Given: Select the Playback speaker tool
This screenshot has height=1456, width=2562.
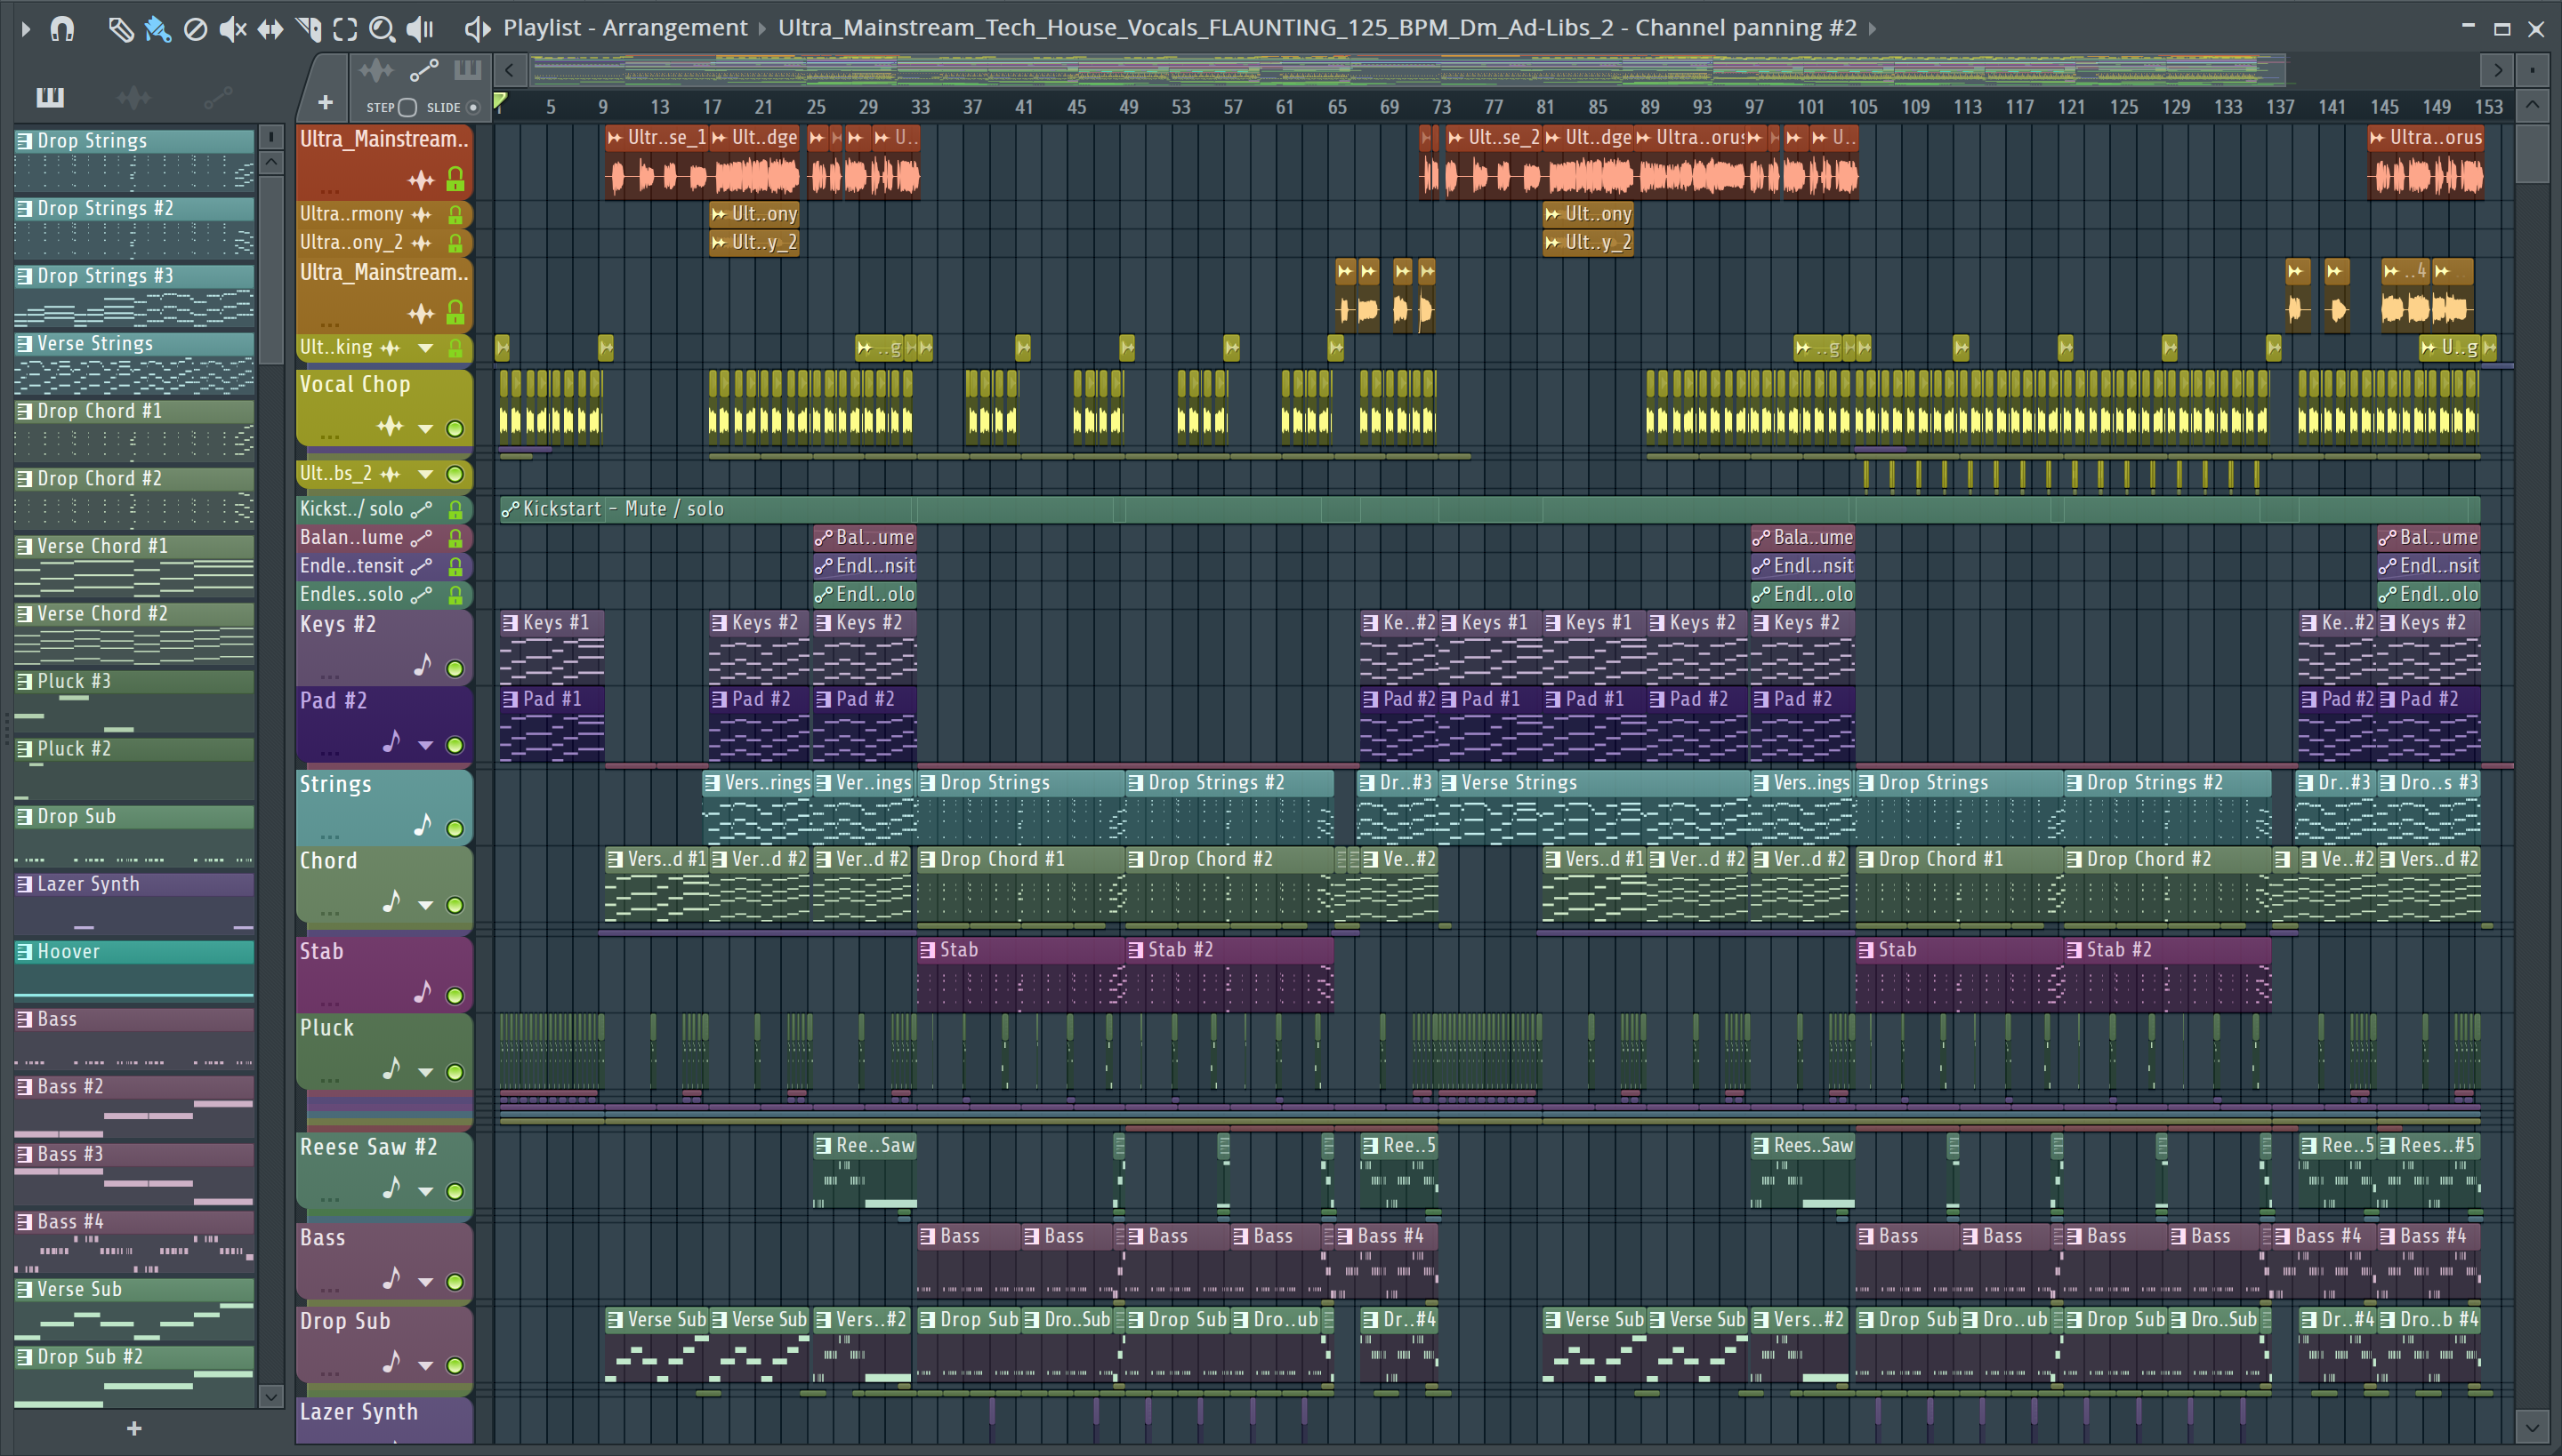Looking at the screenshot, I should click(x=419, y=29).
